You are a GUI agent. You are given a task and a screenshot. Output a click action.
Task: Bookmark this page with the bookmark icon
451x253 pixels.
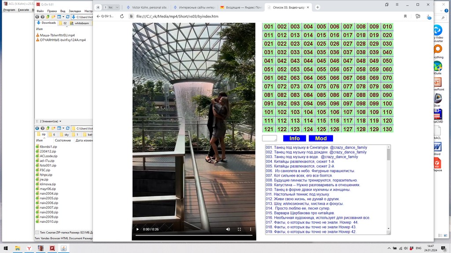405,16
